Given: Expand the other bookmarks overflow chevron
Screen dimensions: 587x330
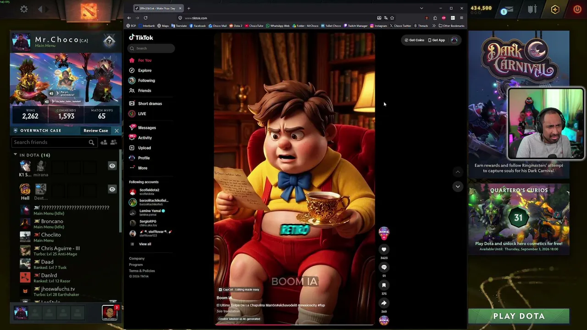Looking at the screenshot, I should point(434,26).
